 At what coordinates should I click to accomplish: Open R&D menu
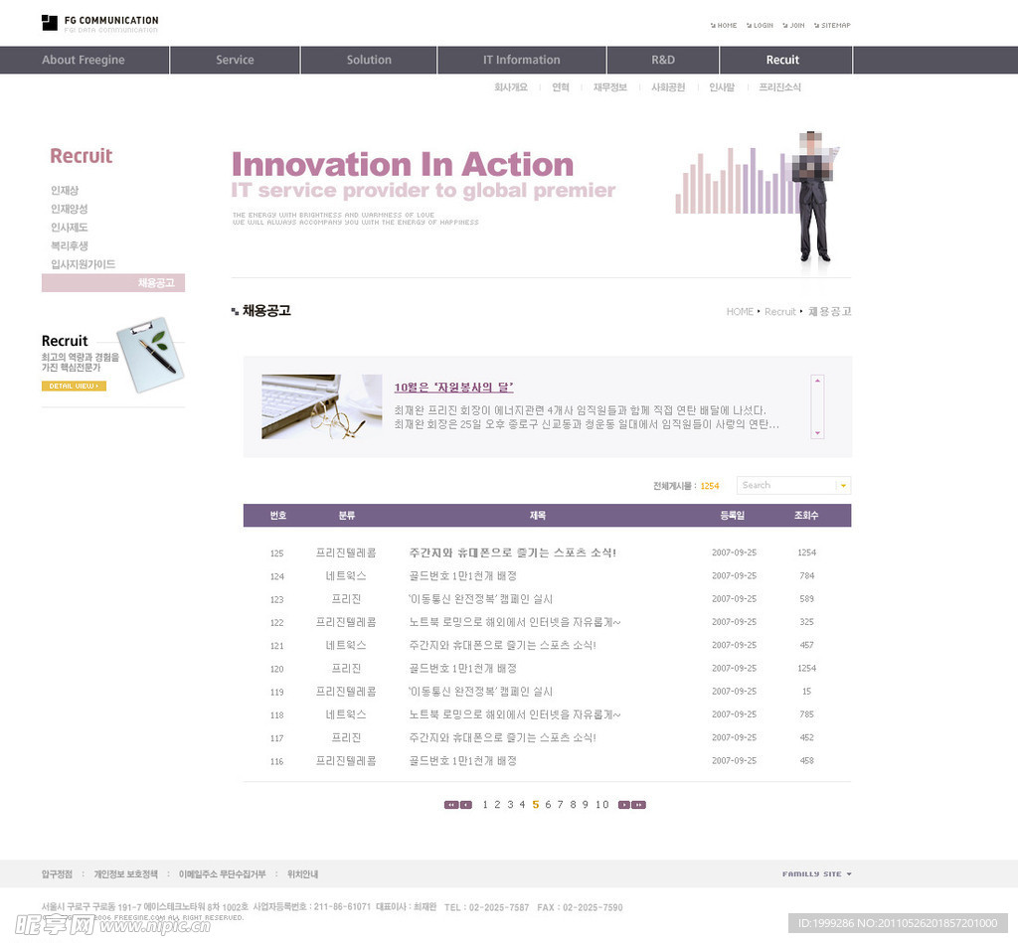pos(663,60)
